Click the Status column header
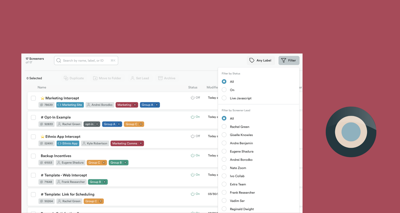This screenshot has height=213, width=400. [x=193, y=87]
